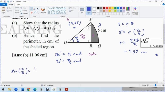
Task: Open the File menu
Action: click(x=4, y=5)
